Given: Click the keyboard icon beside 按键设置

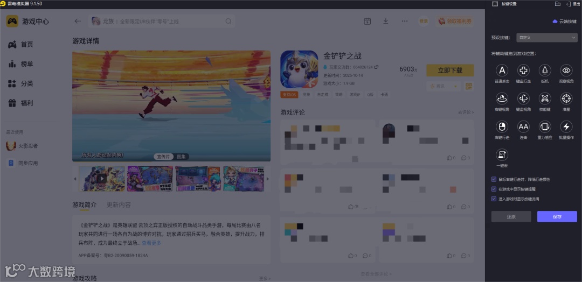Looking at the screenshot, I should pyautogui.click(x=495, y=4).
